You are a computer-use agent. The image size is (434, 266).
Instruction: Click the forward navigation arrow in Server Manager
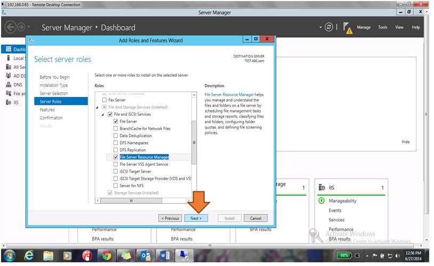[21, 27]
